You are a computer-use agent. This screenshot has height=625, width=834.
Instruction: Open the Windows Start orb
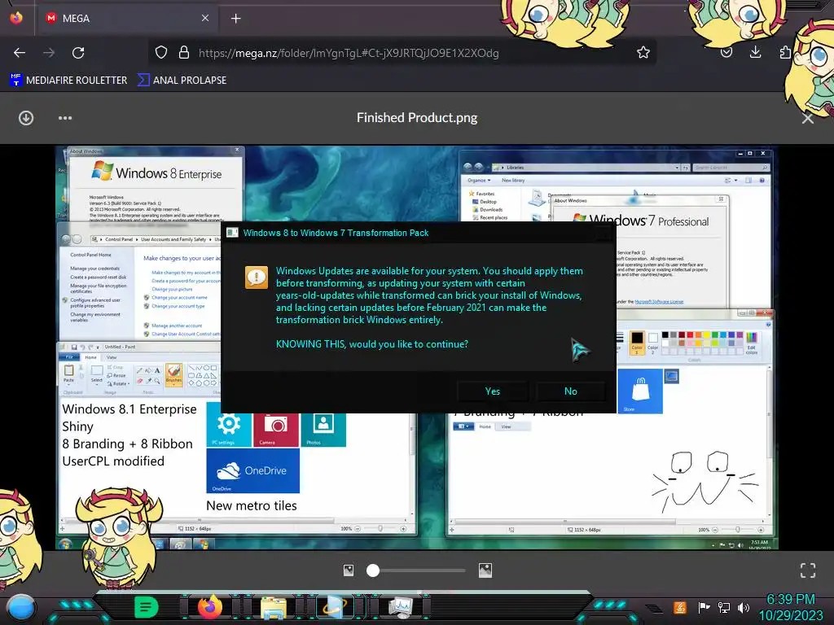coord(20,608)
